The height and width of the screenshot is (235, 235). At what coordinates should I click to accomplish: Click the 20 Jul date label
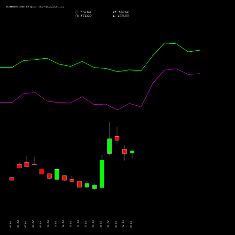(94, 224)
